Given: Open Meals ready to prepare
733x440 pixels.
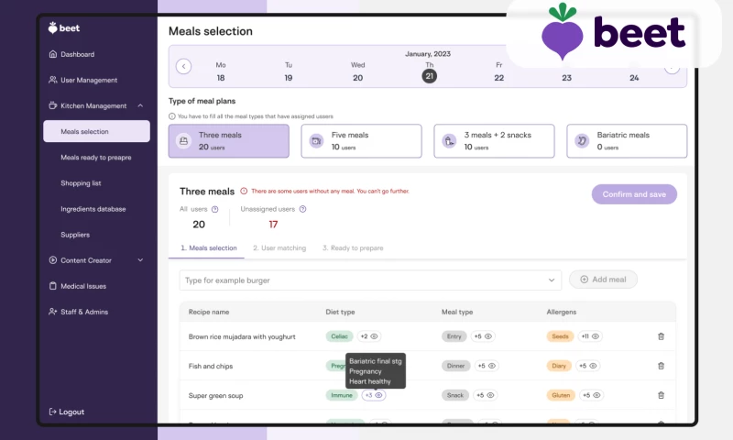Looking at the screenshot, I should tap(96, 157).
